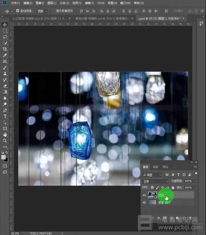
Task: Toggle filter for pixel layers icon
Action: (x=167, y=174)
